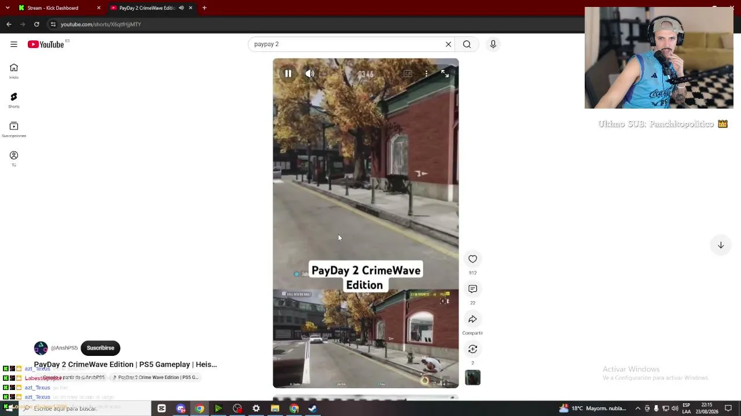
Task: Open CapCut from the taskbar
Action: click(162, 408)
